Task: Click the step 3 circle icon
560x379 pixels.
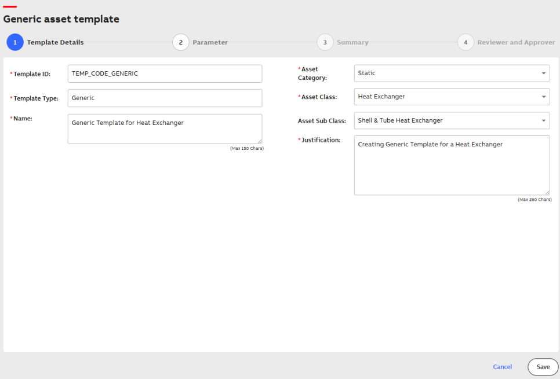Action: pyautogui.click(x=325, y=42)
